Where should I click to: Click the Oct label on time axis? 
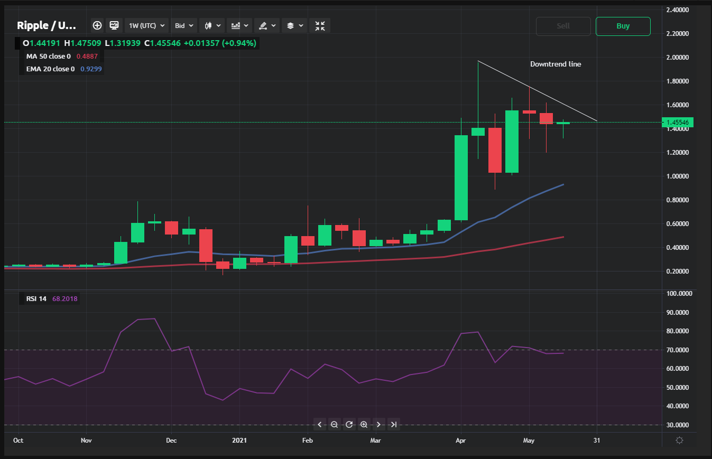pos(18,440)
